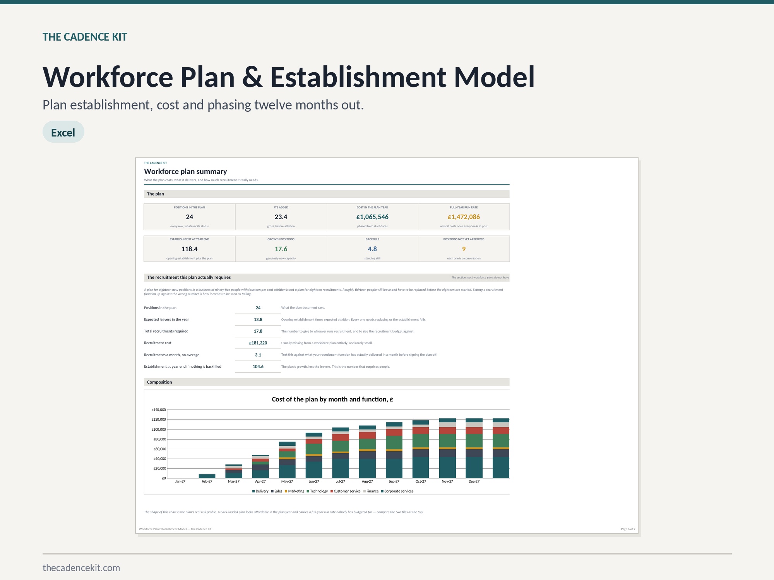
Task: Click the Technology legend swatch
Action: 308,491
